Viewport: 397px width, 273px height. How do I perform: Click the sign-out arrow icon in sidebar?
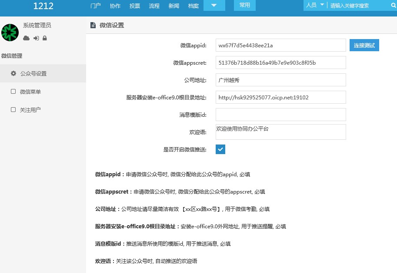[36, 38]
